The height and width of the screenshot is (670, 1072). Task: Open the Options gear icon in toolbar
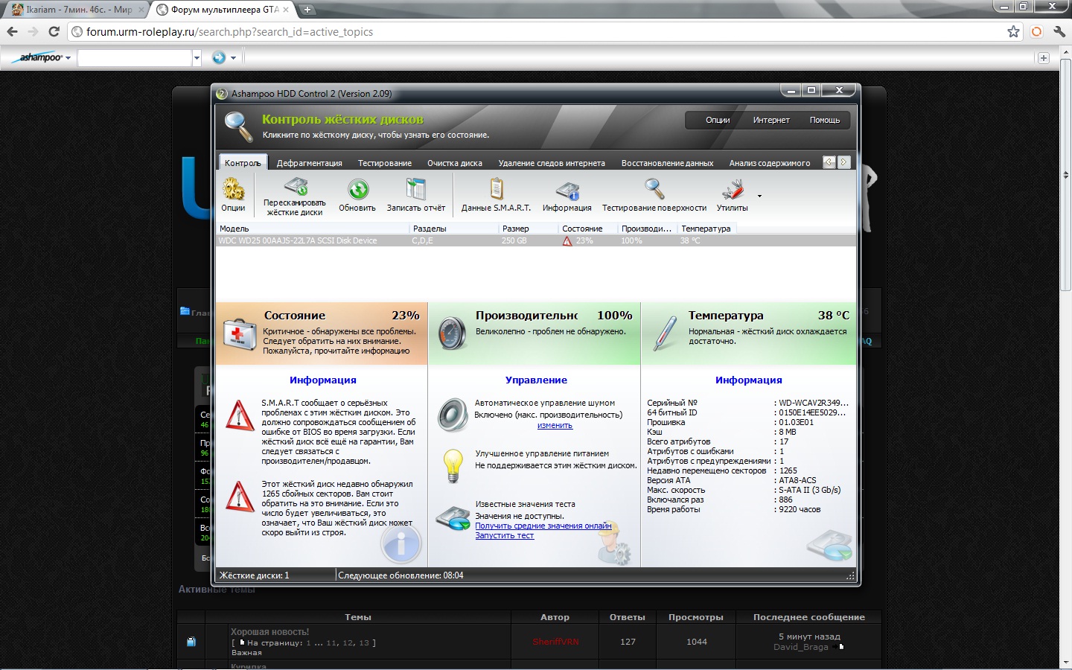click(233, 191)
